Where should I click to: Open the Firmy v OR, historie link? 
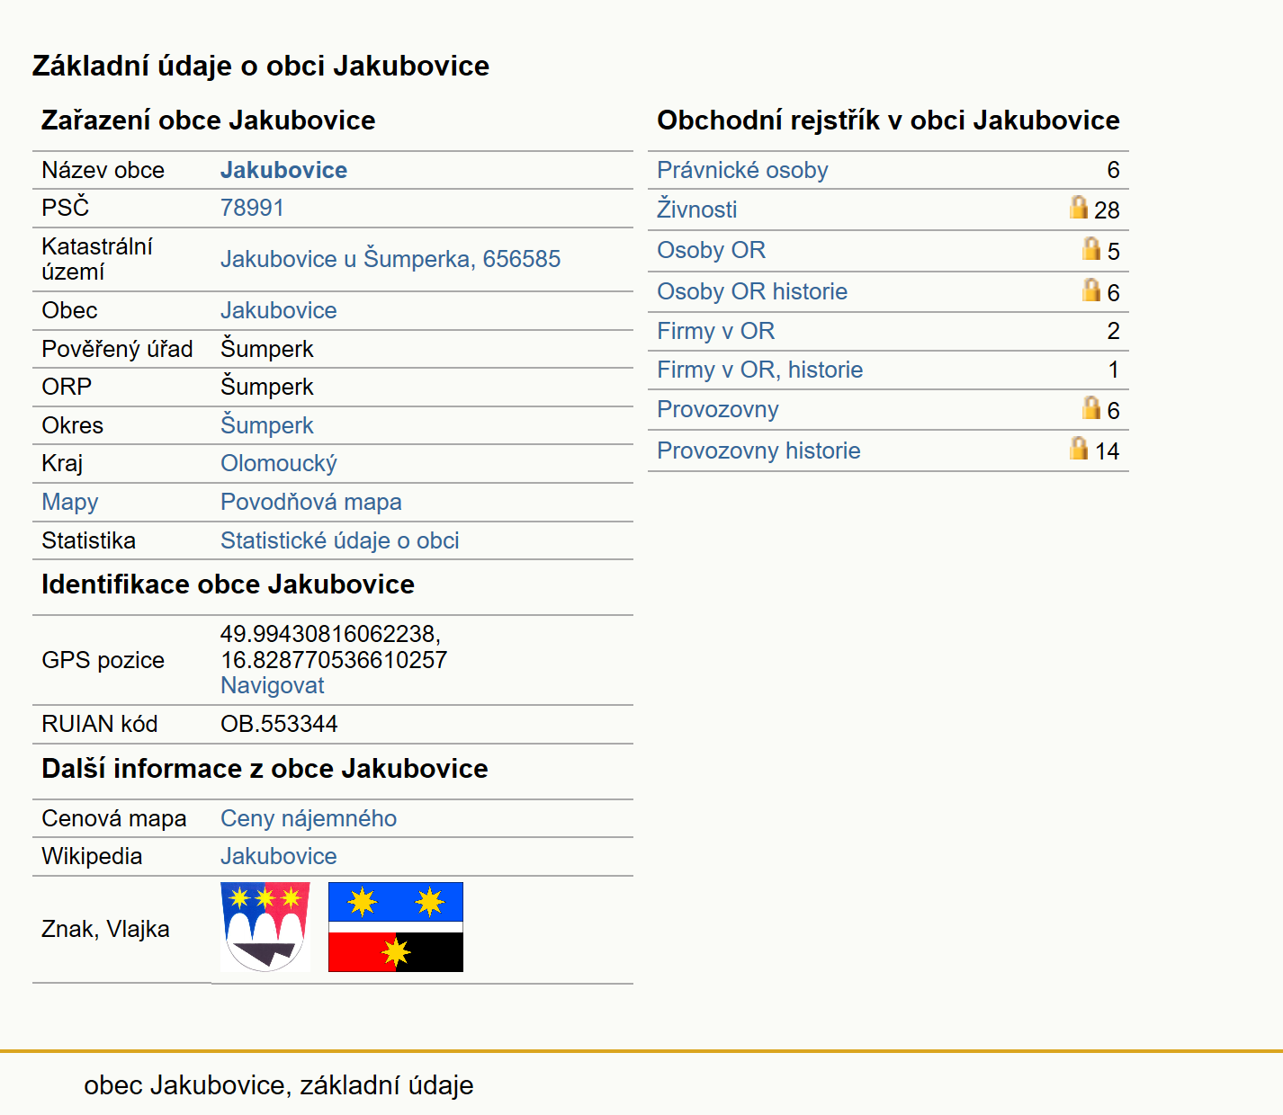click(x=760, y=370)
